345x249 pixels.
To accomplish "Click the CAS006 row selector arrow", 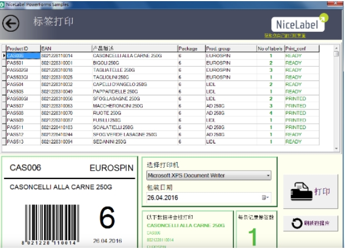I will [4, 56].
